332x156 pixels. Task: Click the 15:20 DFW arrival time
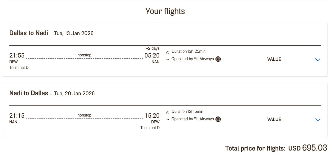coord(152,116)
